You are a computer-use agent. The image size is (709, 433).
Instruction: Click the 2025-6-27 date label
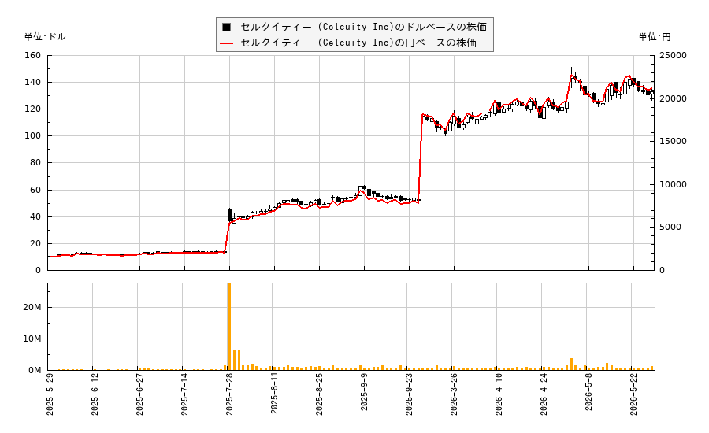point(139,394)
